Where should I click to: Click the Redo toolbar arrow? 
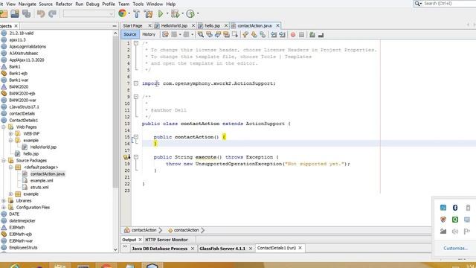(x=52, y=13)
